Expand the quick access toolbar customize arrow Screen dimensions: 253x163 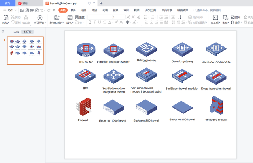[x=54, y=11]
